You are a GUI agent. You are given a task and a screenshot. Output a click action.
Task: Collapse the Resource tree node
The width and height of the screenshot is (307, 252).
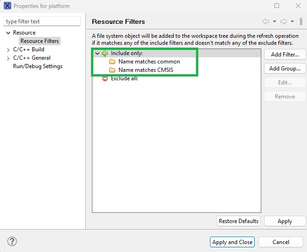click(x=8, y=33)
